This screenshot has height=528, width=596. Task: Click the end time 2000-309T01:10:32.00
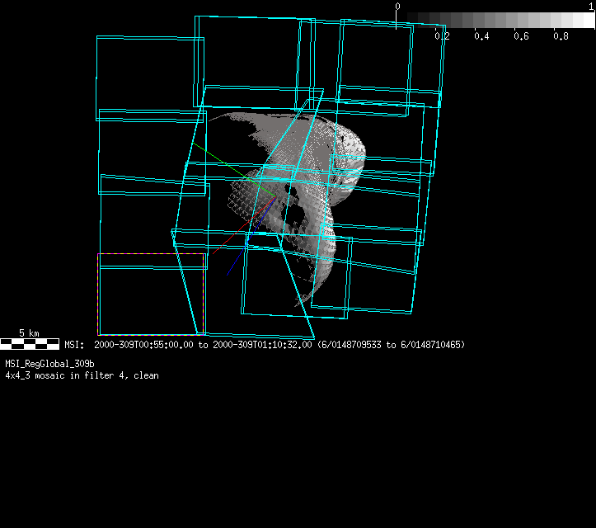(x=262, y=345)
